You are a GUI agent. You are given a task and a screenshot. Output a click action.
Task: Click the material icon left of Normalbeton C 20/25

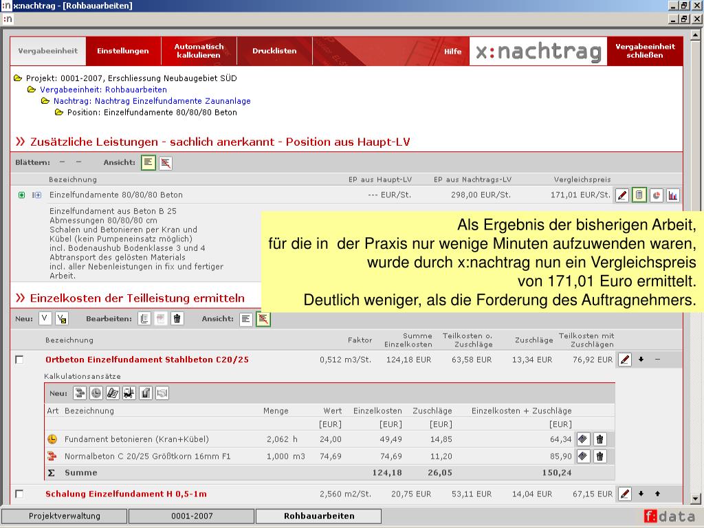point(52,456)
